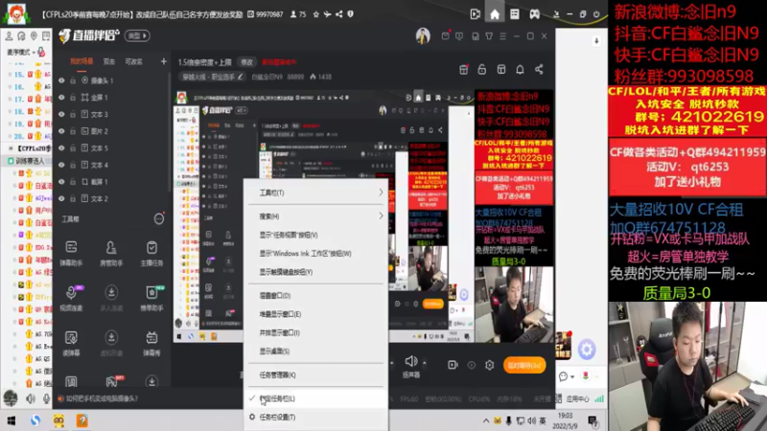Hide the 摄像头 1 source layer

[x=61, y=80]
